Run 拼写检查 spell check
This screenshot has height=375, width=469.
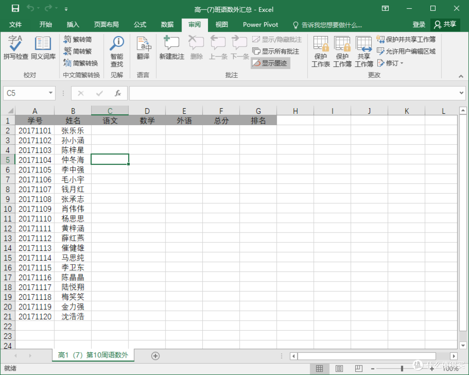coord(16,47)
